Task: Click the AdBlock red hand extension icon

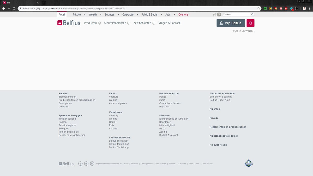Action: pyautogui.click(x=281, y=8)
